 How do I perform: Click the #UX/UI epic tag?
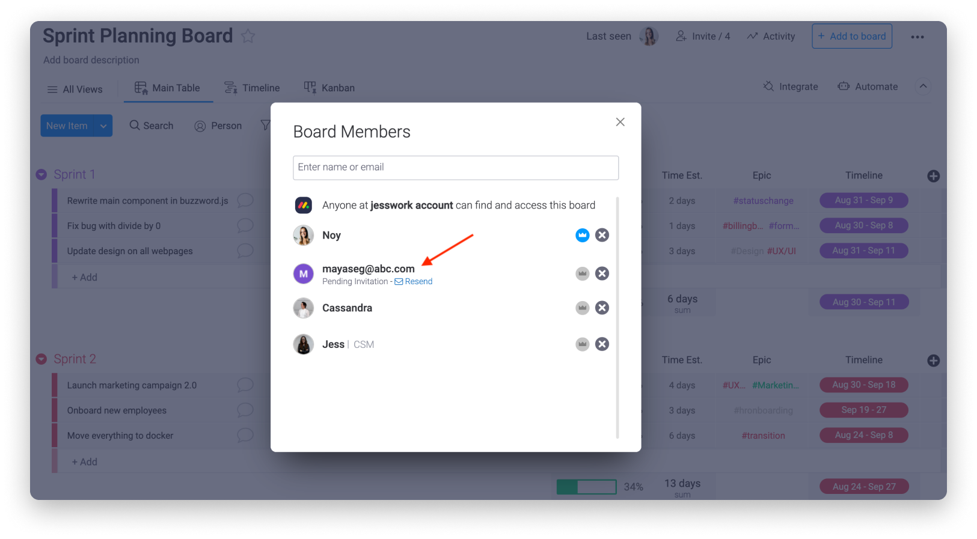coord(781,251)
